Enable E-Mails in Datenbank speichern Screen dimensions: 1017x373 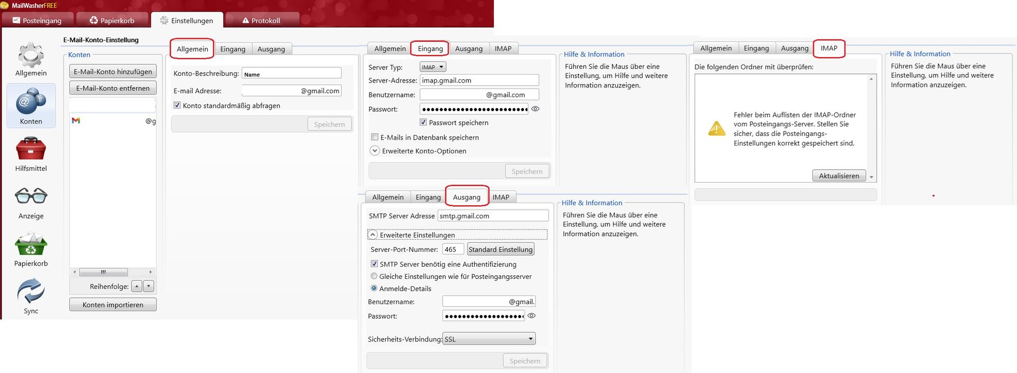click(x=375, y=137)
